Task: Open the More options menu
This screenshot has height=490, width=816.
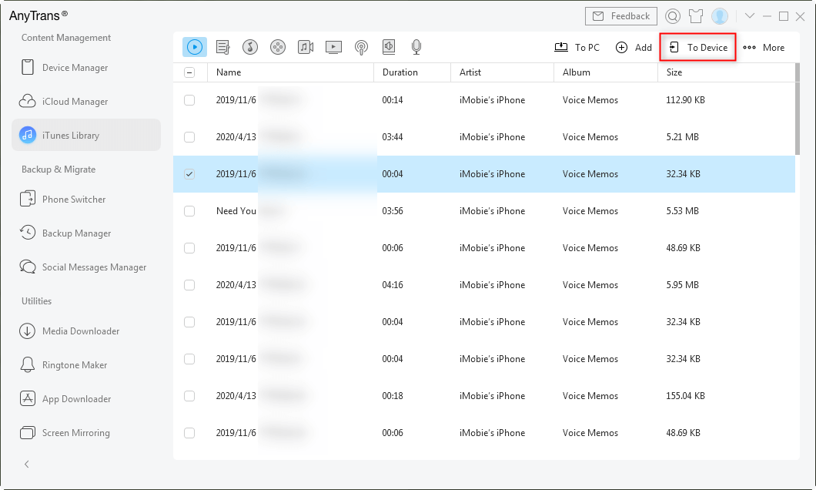Action: pyautogui.click(x=764, y=48)
